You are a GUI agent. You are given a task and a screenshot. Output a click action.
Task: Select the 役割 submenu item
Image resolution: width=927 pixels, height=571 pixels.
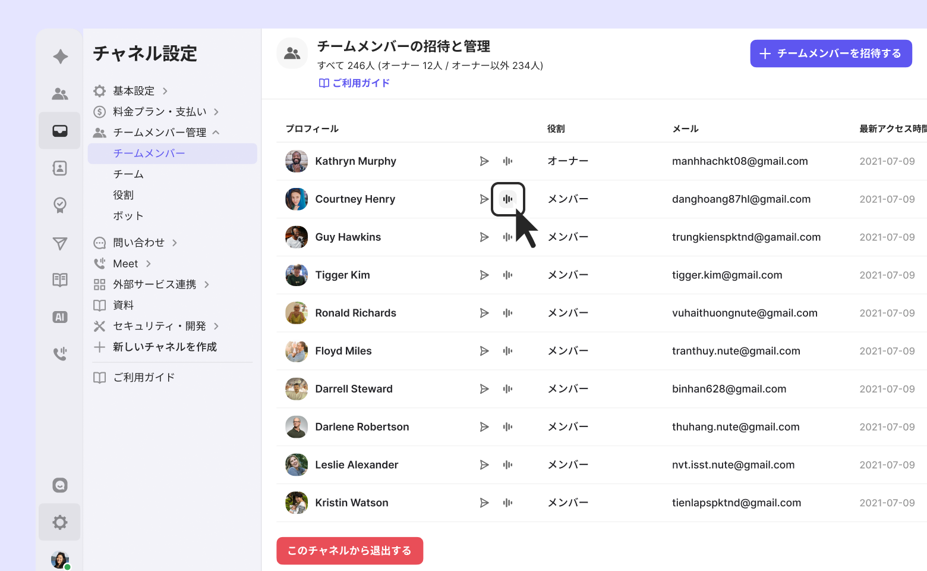coord(124,195)
